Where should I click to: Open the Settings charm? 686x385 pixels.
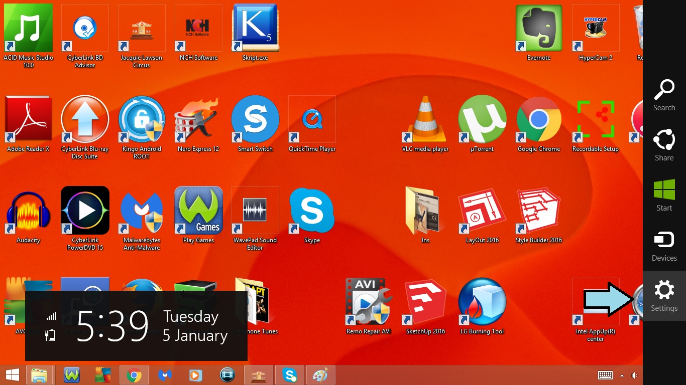click(x=664, y=296)
